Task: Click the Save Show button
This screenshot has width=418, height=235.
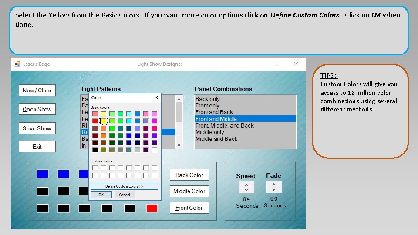Action: pos(37,128)
